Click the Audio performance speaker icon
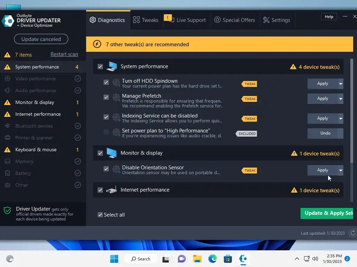Viewport: 357px width, 267px height. 8,90
